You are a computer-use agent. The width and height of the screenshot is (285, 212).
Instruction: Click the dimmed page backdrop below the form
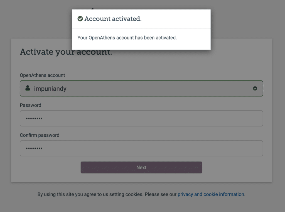142,205
